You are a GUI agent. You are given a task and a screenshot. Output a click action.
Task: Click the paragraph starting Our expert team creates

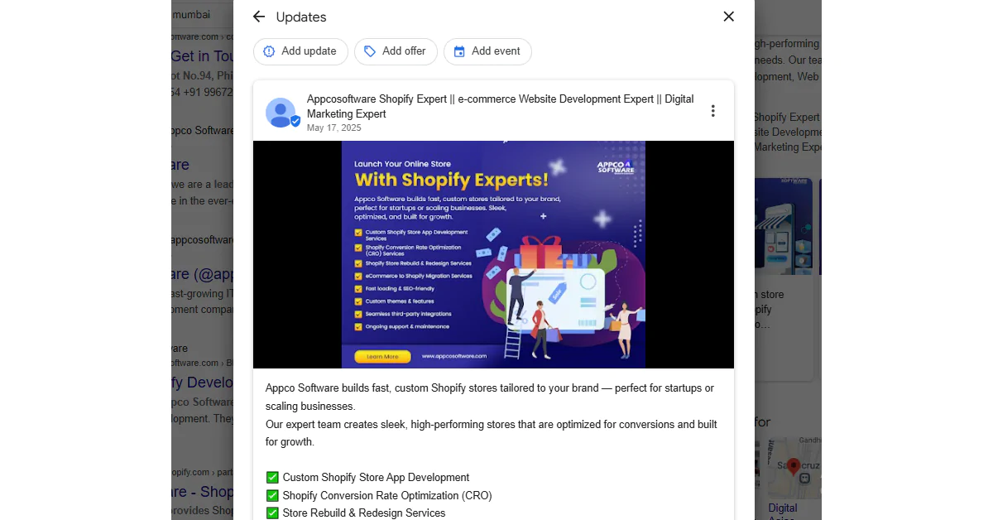[492, 433]
